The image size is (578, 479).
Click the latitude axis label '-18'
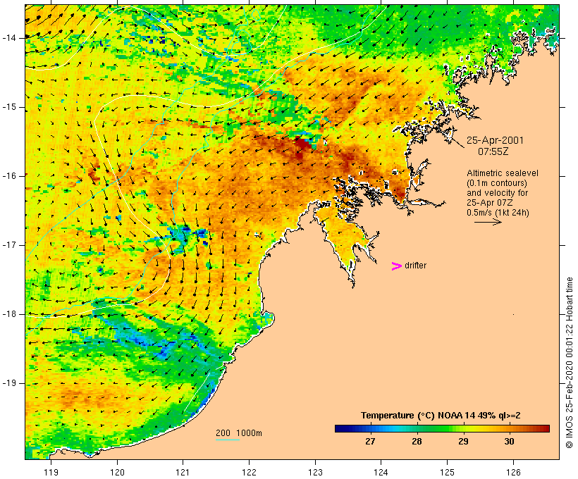pos(9,314)
